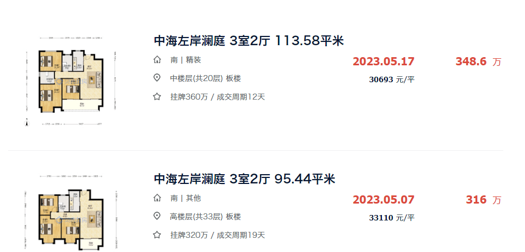Click the unit price 30693 元/平

(392, 80)
